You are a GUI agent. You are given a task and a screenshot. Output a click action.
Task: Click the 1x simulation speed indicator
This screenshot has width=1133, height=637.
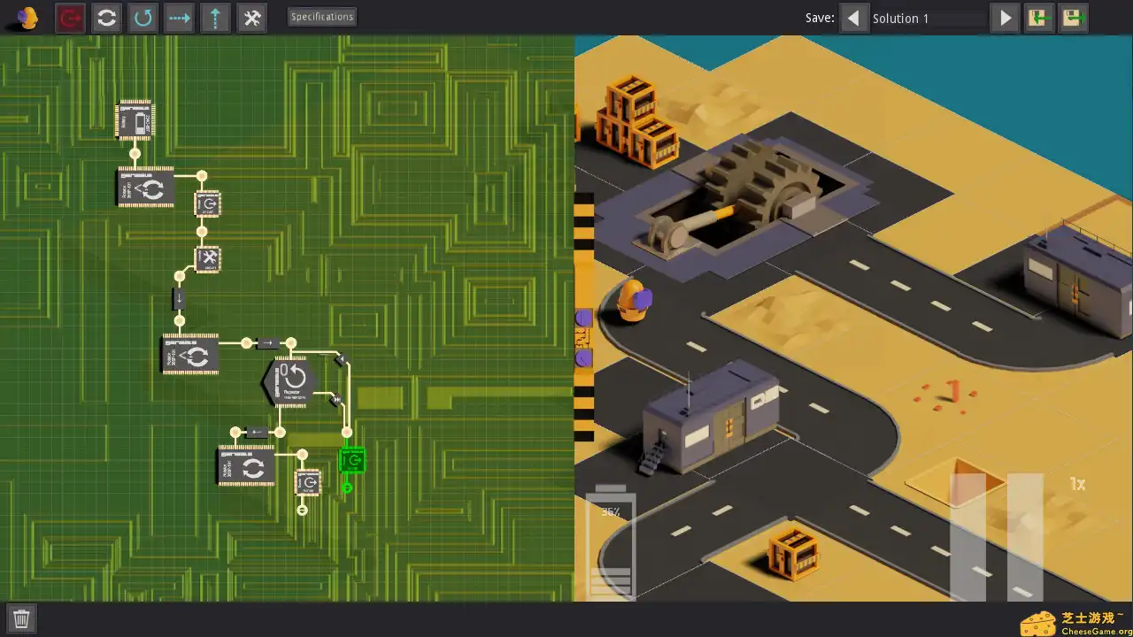click(x=1077, y=484)
